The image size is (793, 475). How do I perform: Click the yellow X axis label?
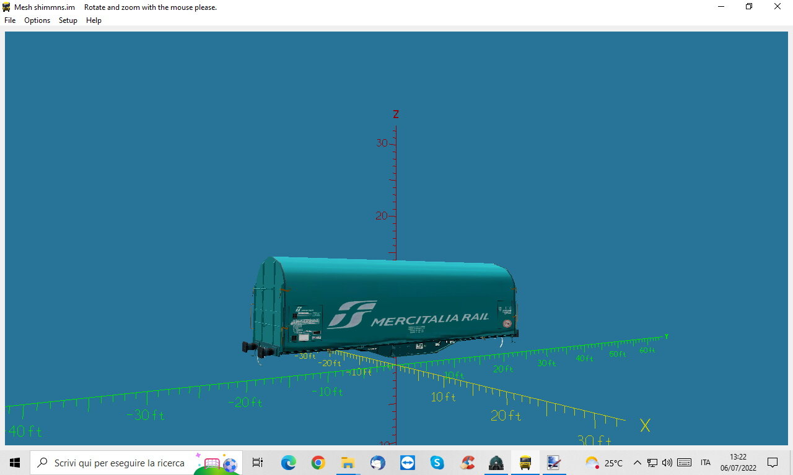pos(646,426)
